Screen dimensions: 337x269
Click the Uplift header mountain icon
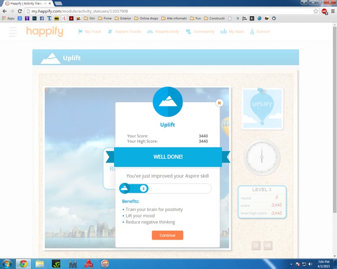click(51, 58)
